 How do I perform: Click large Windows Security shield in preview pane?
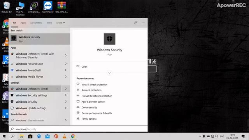point(110,39)
